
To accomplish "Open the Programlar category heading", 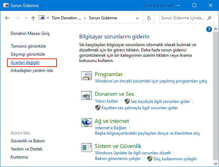I will point(109,74).
